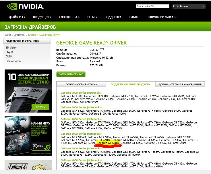211x174 pixels.
Task: Open Warframe НАЧНИ ИГРУ promo banner
Action: [28, 136]
